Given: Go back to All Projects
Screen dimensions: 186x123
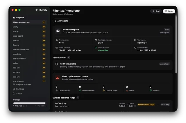Looking at the screenshot, I should (x=61, y=21).
